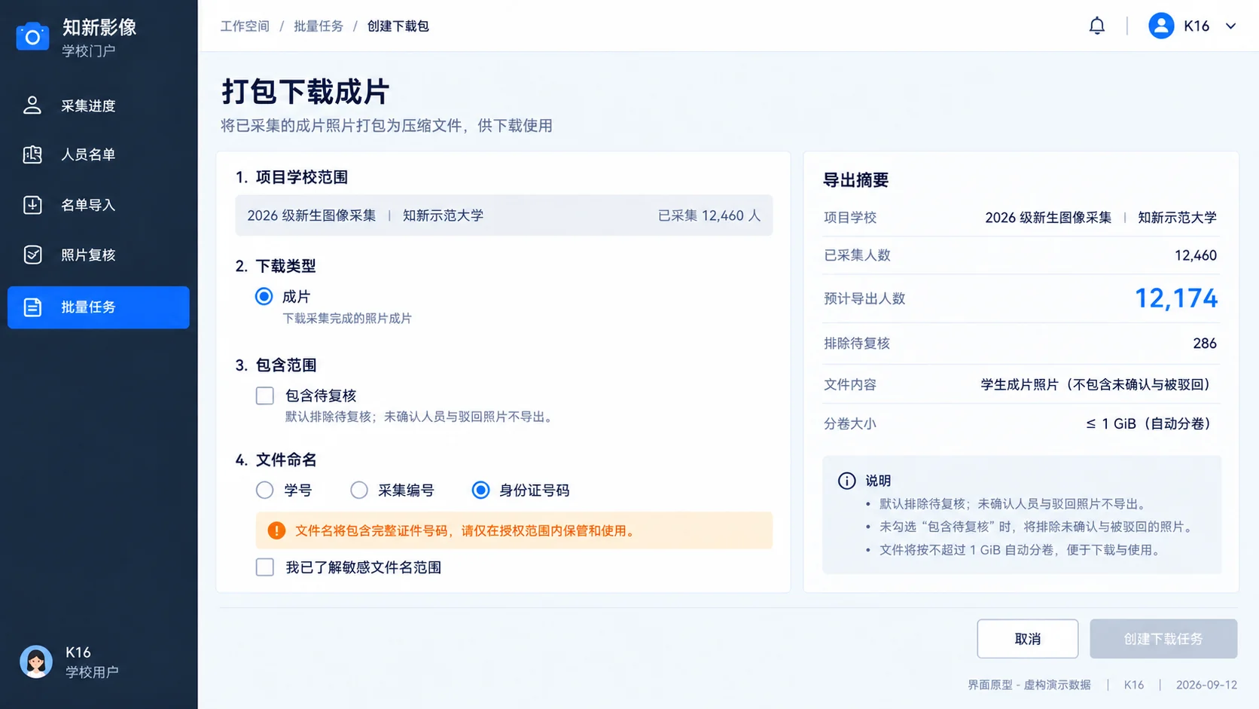Click the 照片复核 check icon in sidebar
Viewport: 1259px width, 709px height.
pos(32,255)
